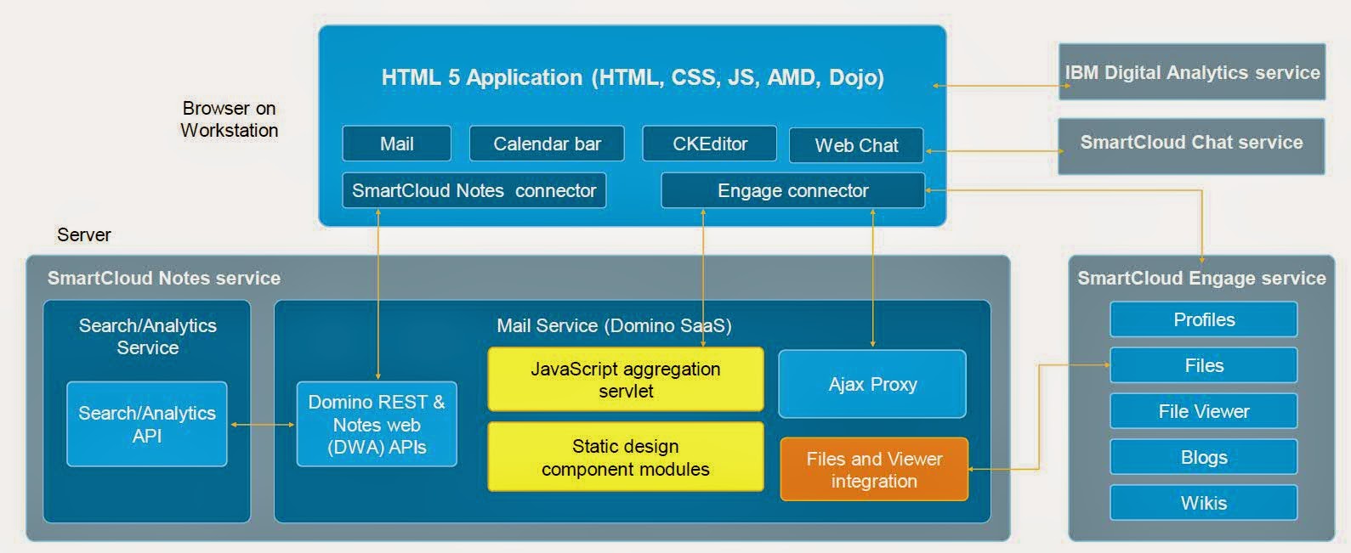The image size is (1351, 553).
Task: Select the Domino REST & Notes web APIs box
Action: (x=377, y=424)
